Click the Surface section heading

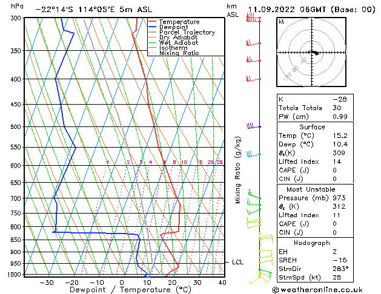click(312, 127)
